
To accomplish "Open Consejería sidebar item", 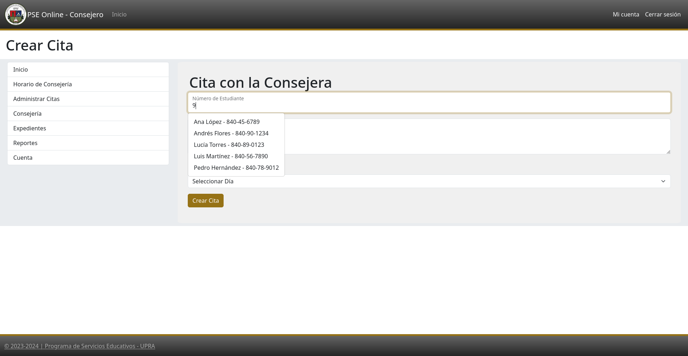I will pyautogui.click(x=88, y=114).
